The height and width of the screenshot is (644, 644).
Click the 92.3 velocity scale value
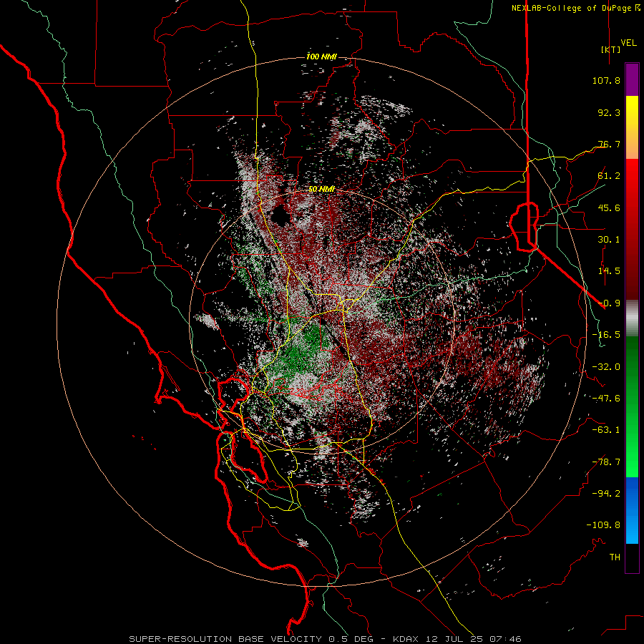[x=609, y=112]
